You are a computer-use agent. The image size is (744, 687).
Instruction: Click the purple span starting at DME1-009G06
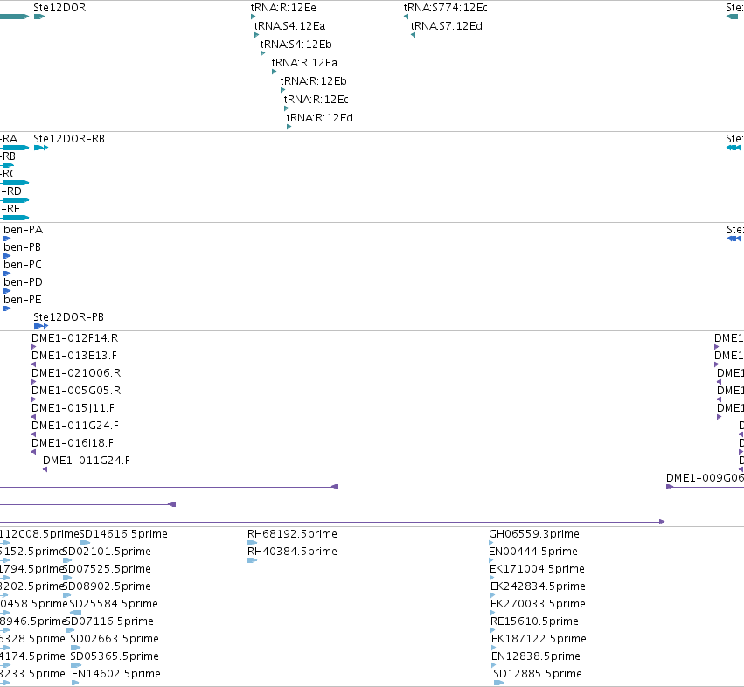(705, 487)
